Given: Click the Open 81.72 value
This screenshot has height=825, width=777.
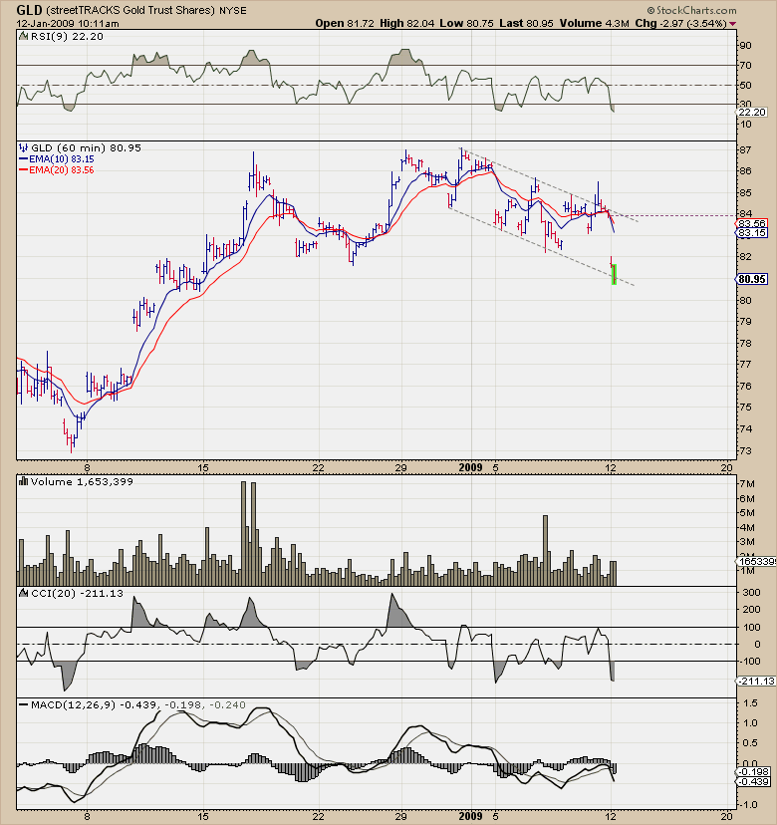Looking at the screenshot, I should [x=345, y=23].
